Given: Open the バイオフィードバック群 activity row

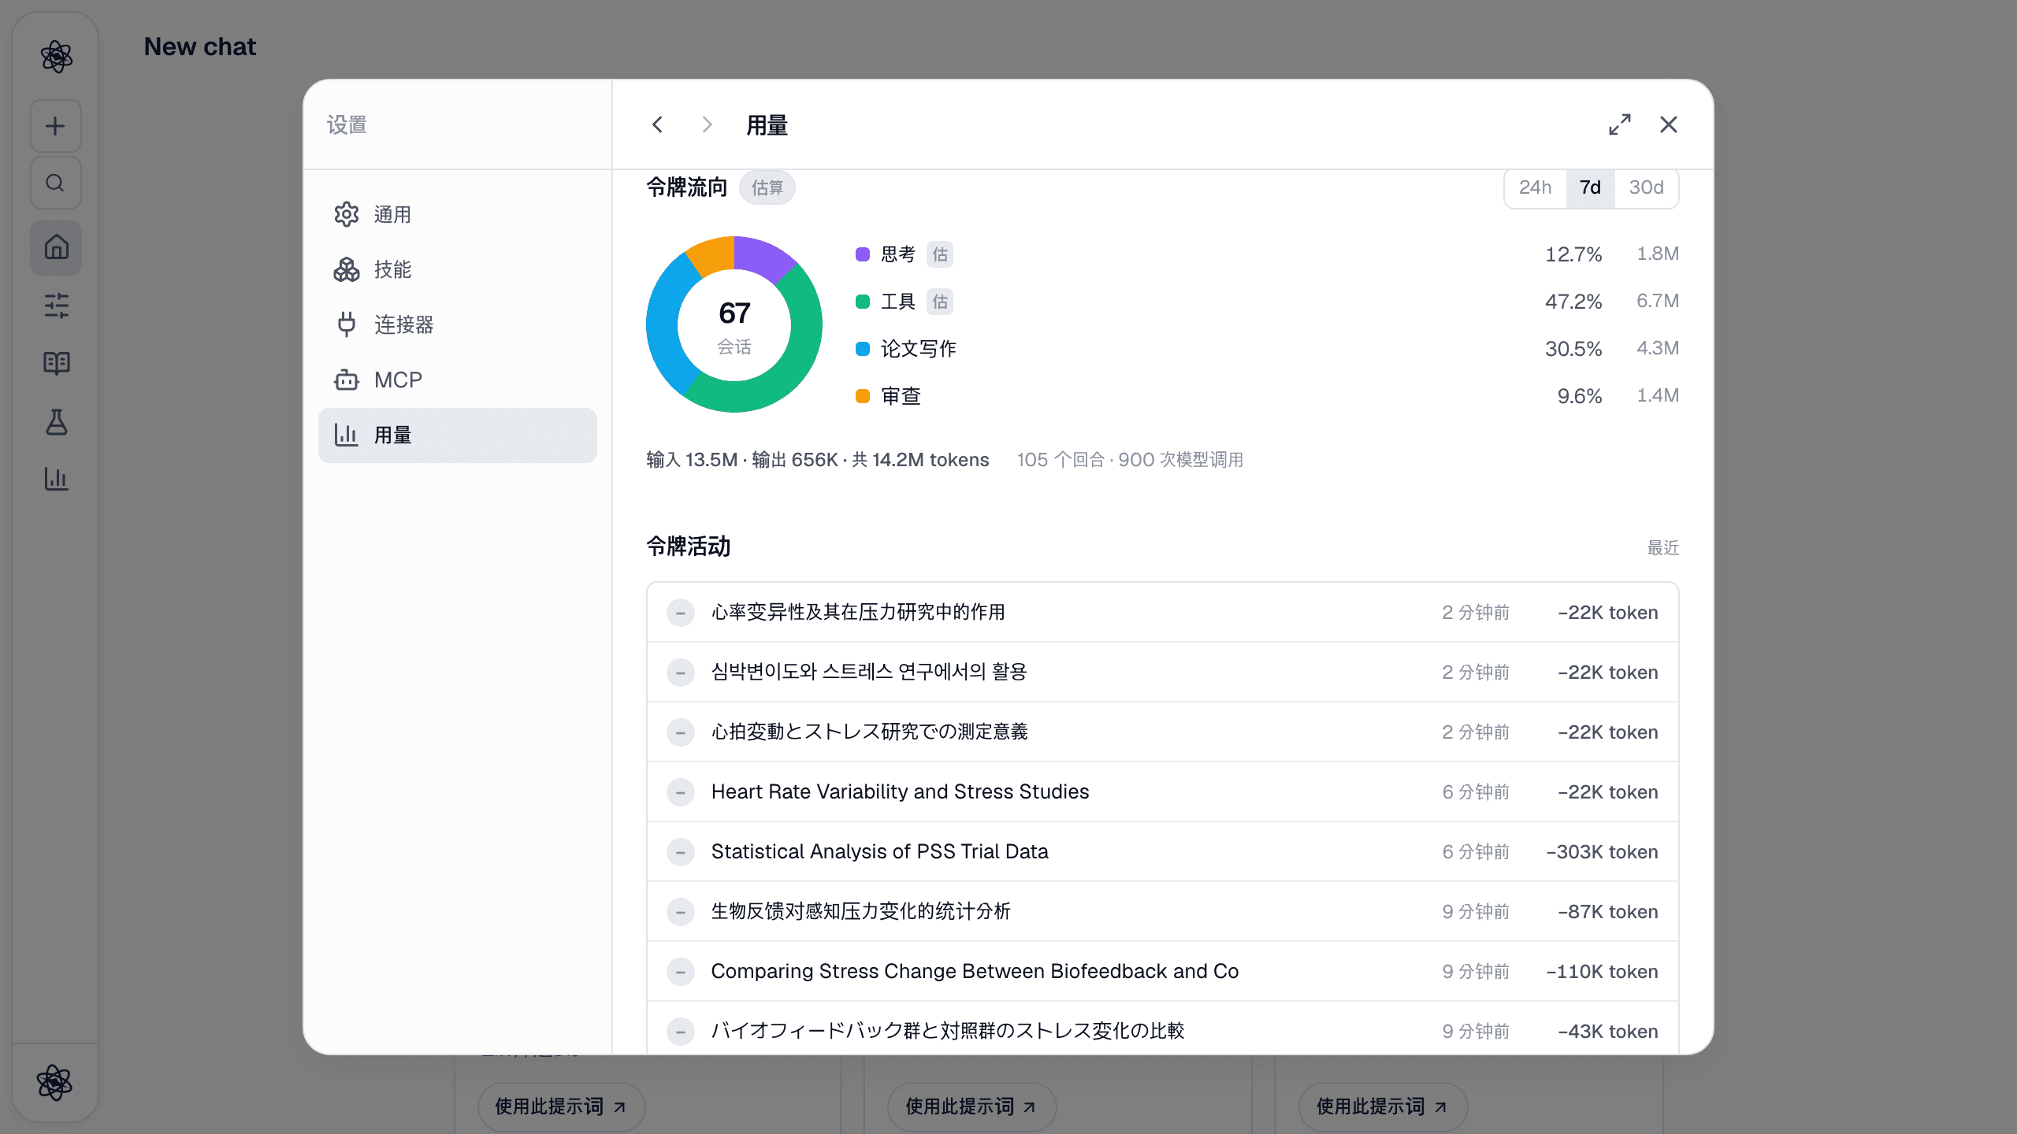Looking at the screenshot, I should tap(1163, 1028).
